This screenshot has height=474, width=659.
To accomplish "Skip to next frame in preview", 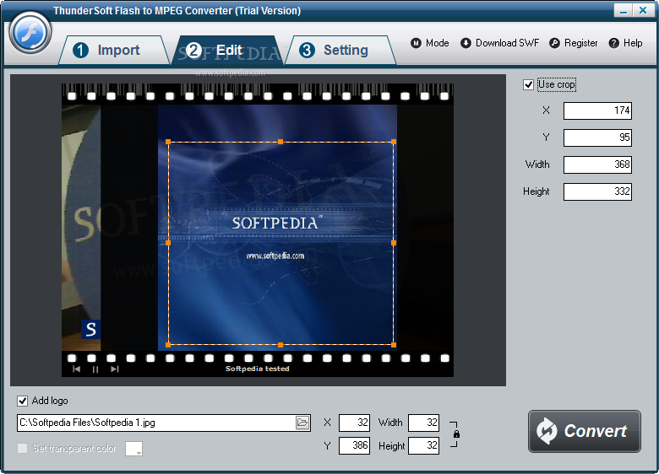I will click(x=115, y=369).
